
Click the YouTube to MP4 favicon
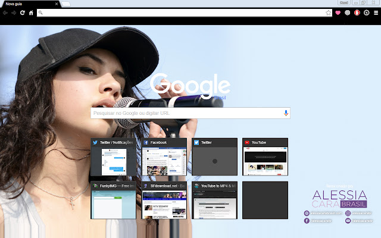point(196,186)
